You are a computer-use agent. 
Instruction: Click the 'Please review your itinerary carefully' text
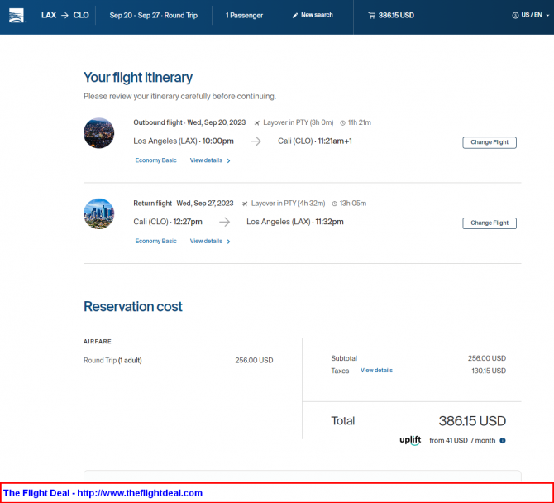pyautogui.click(x=179, y=96)
